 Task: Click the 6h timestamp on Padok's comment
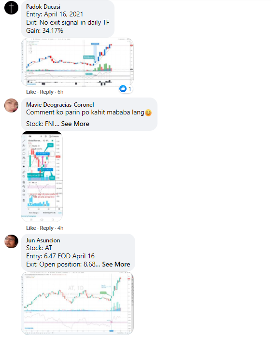(x=60, y=92)
